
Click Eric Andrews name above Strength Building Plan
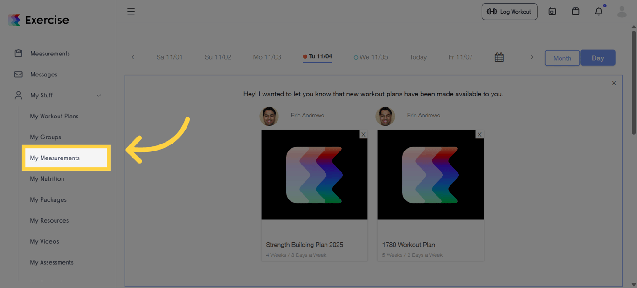coord(307,115)
